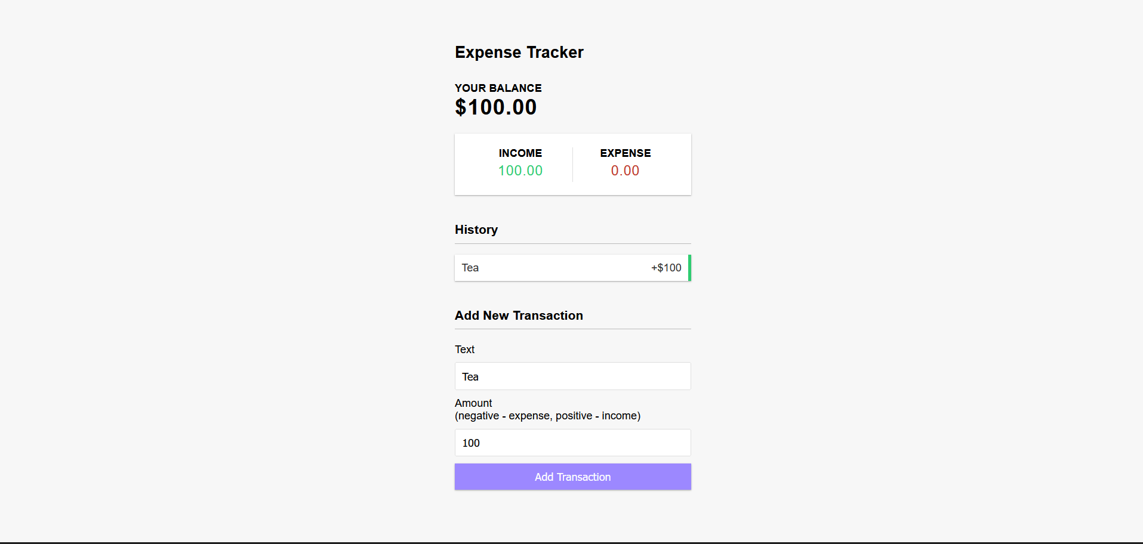Click the Amount field label
This screenshot has height=544, width=1143.
473,403
